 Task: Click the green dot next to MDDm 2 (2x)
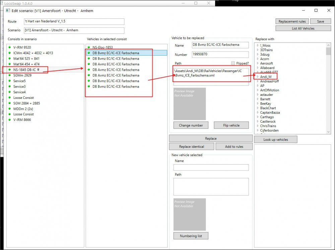coord(10,109)
